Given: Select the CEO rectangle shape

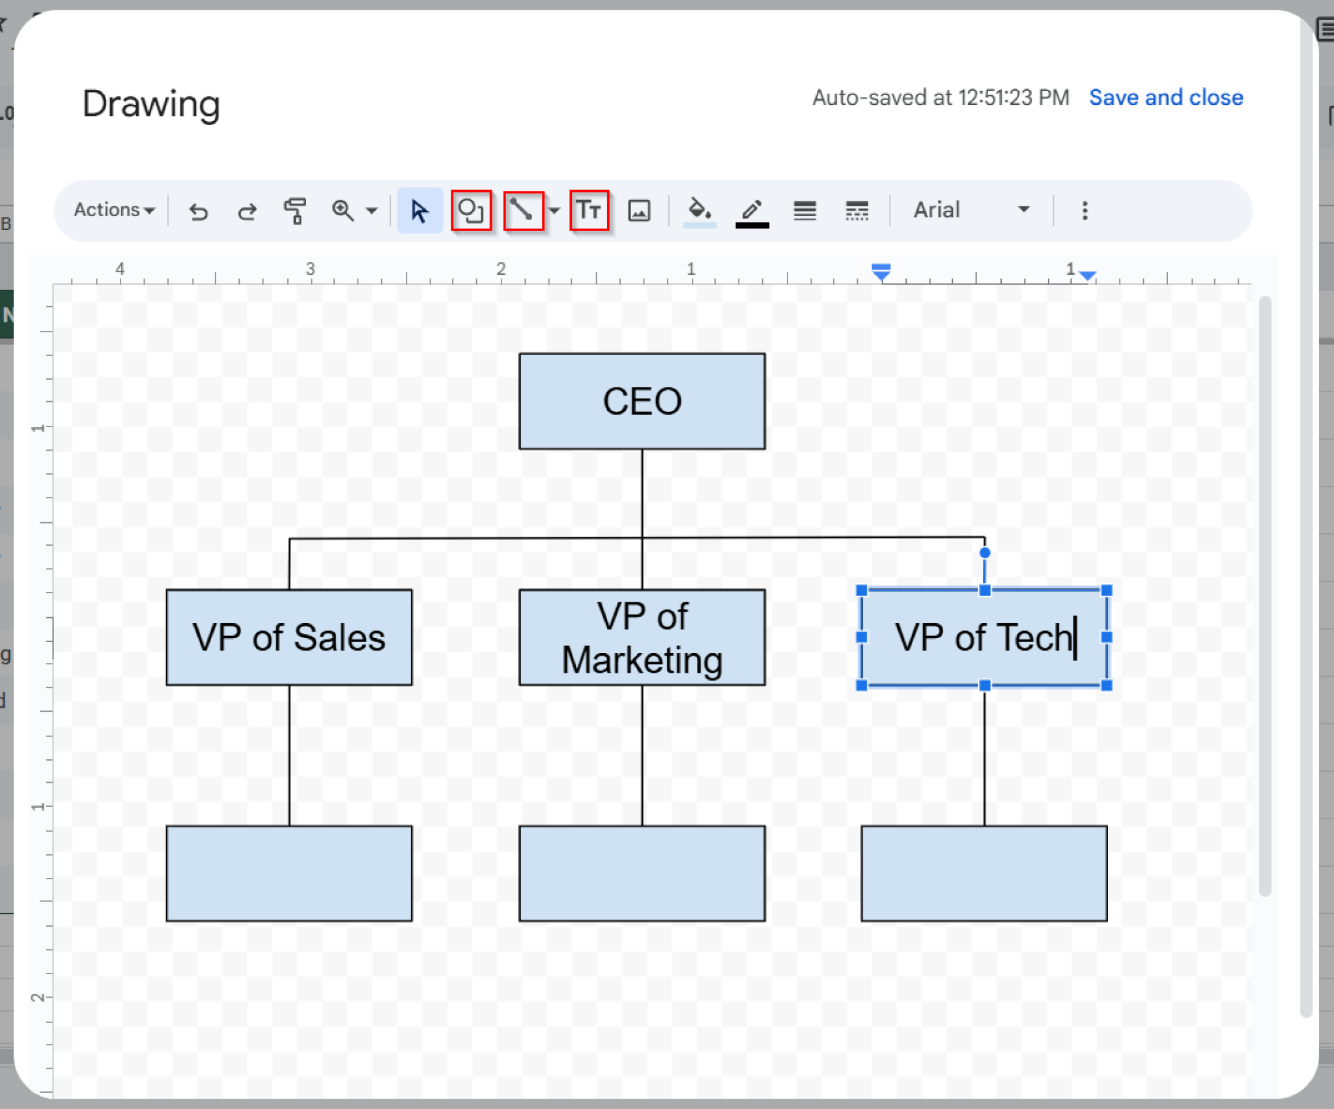Looking at the screenshot, I should click(642, 401).
